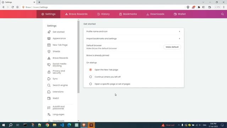
Task: Click the Make default button
Action: click(172, 47)
